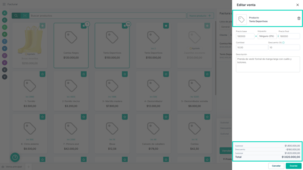Image resolution: width=303 pixels, height=170 pixels.
Task: Activate the barcode scanner icon
Action: (x=25, y=16)
